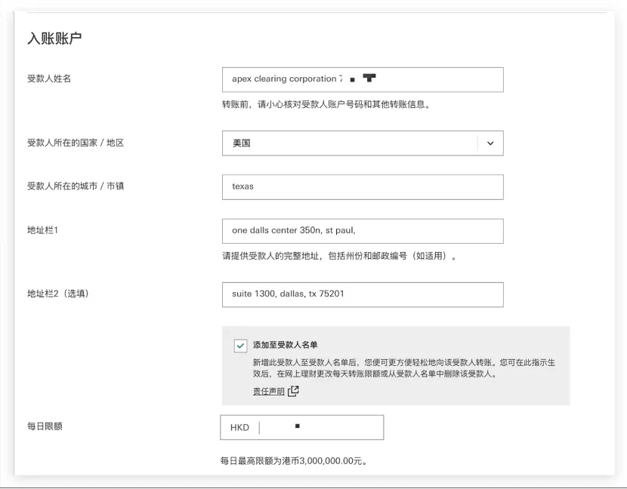Click the 请提供受款人的完整地址 hint text

pos(339,256)
